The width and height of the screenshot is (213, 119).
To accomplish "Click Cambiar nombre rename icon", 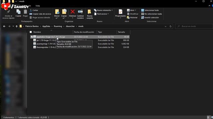I will click(81, 12).
